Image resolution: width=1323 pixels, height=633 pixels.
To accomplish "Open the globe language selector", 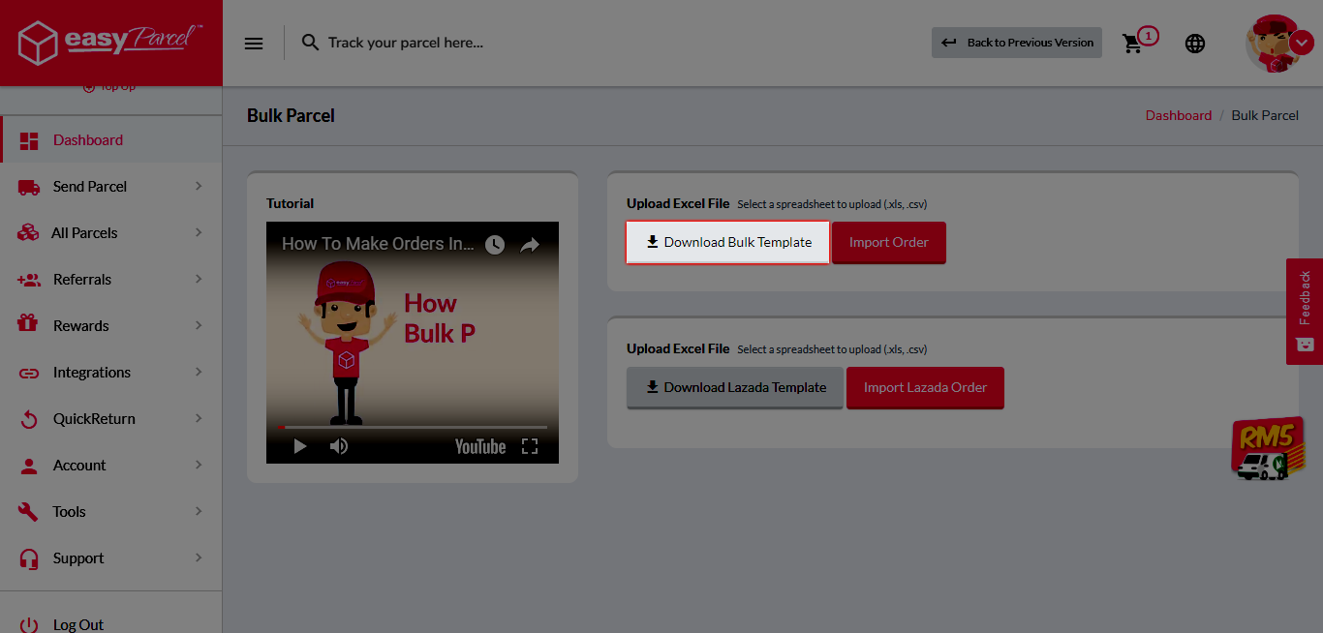I will coord(1195,44).
